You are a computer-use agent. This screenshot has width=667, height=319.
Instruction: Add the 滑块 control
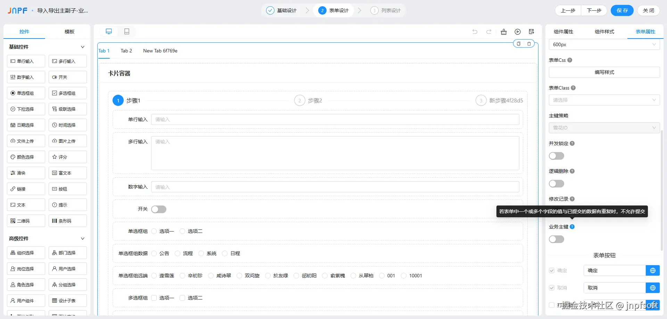coord(26,173)
